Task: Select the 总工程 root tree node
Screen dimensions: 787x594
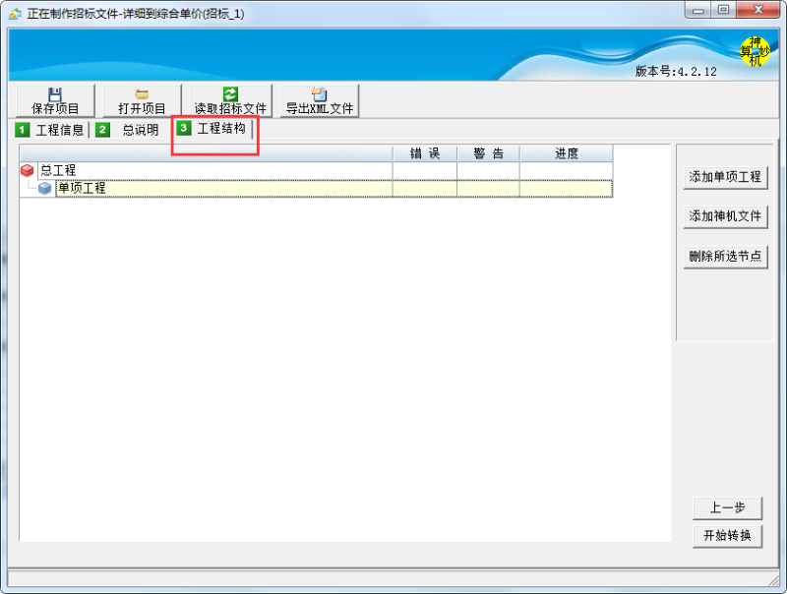Action: click(x=58, y=171)
